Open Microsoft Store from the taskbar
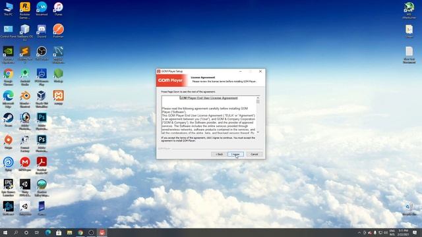 click(59, 232)
